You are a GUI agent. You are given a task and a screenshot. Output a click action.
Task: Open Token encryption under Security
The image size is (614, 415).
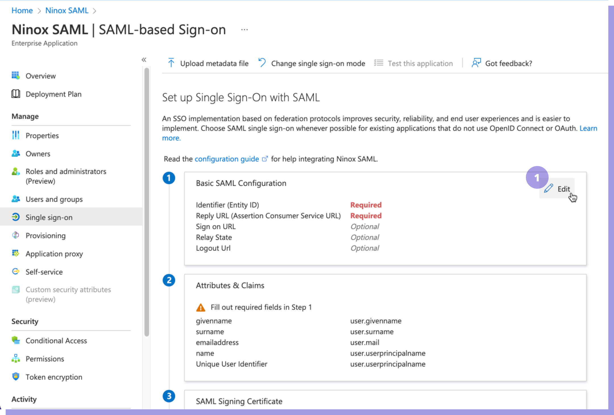point(54,377)
